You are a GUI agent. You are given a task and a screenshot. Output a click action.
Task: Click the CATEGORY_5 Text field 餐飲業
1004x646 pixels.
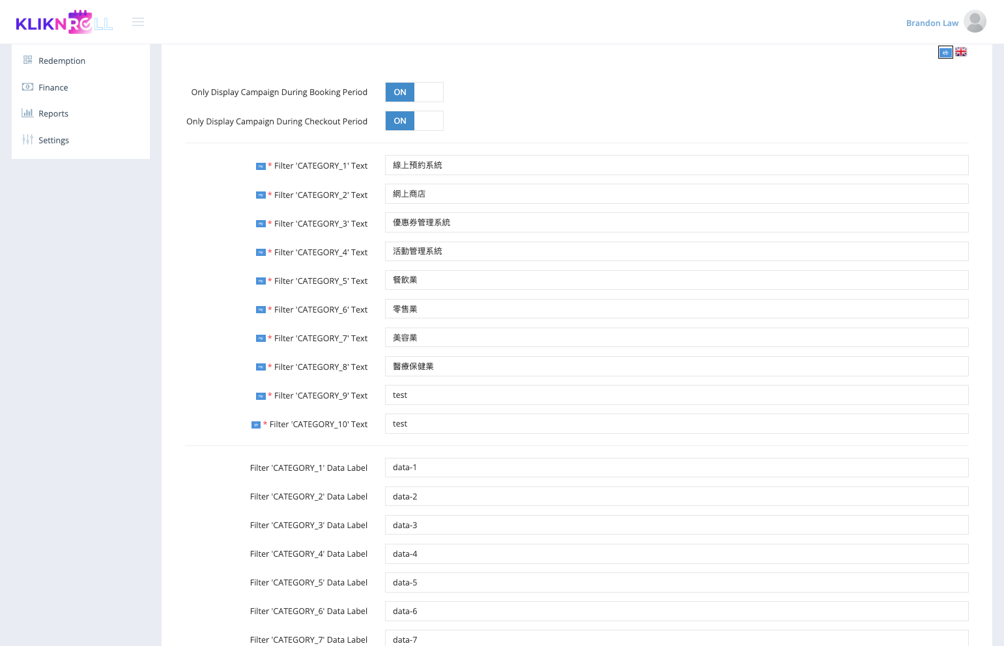tap(676, 280)
